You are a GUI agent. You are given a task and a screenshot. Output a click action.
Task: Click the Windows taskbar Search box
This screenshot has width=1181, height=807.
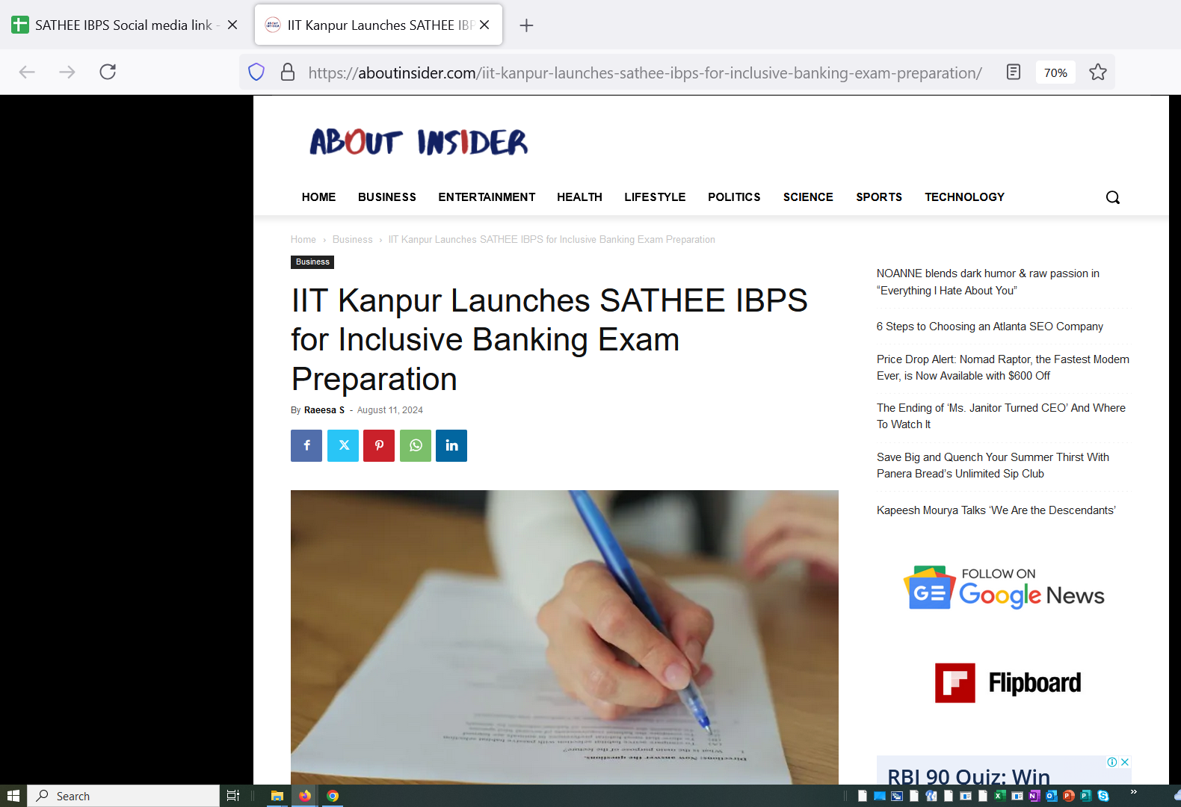pyautogui.click(x=124, y=796)
